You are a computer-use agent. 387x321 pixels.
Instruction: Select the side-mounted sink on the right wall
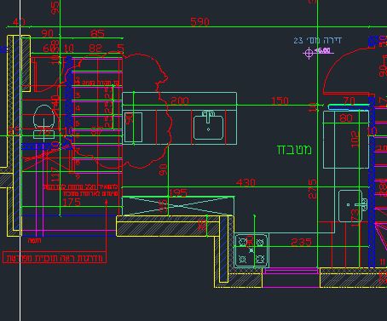353,206
